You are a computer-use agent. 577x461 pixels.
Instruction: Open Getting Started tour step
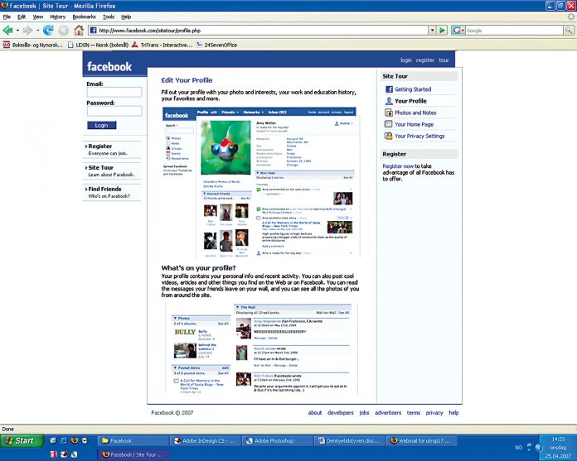[x=413, y=89]
